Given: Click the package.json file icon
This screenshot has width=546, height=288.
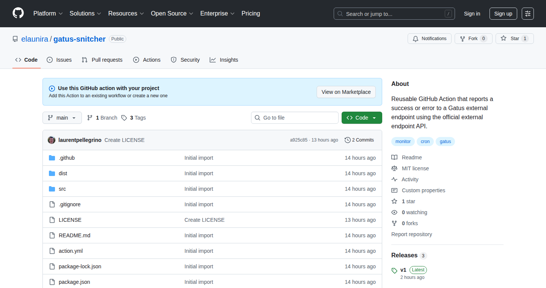Looking at the screenshot, I should (x=52, y=282).
